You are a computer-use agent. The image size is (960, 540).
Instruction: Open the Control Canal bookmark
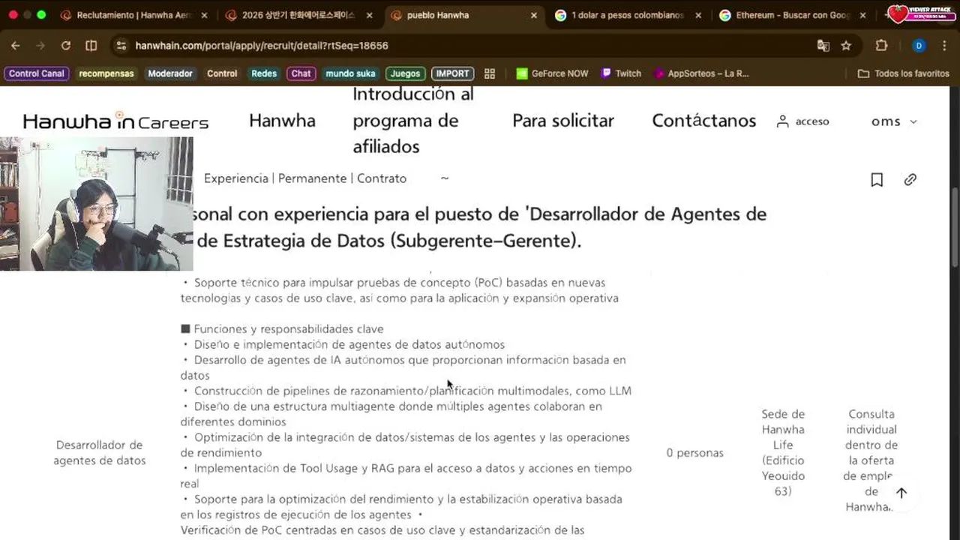pos(37,73)
